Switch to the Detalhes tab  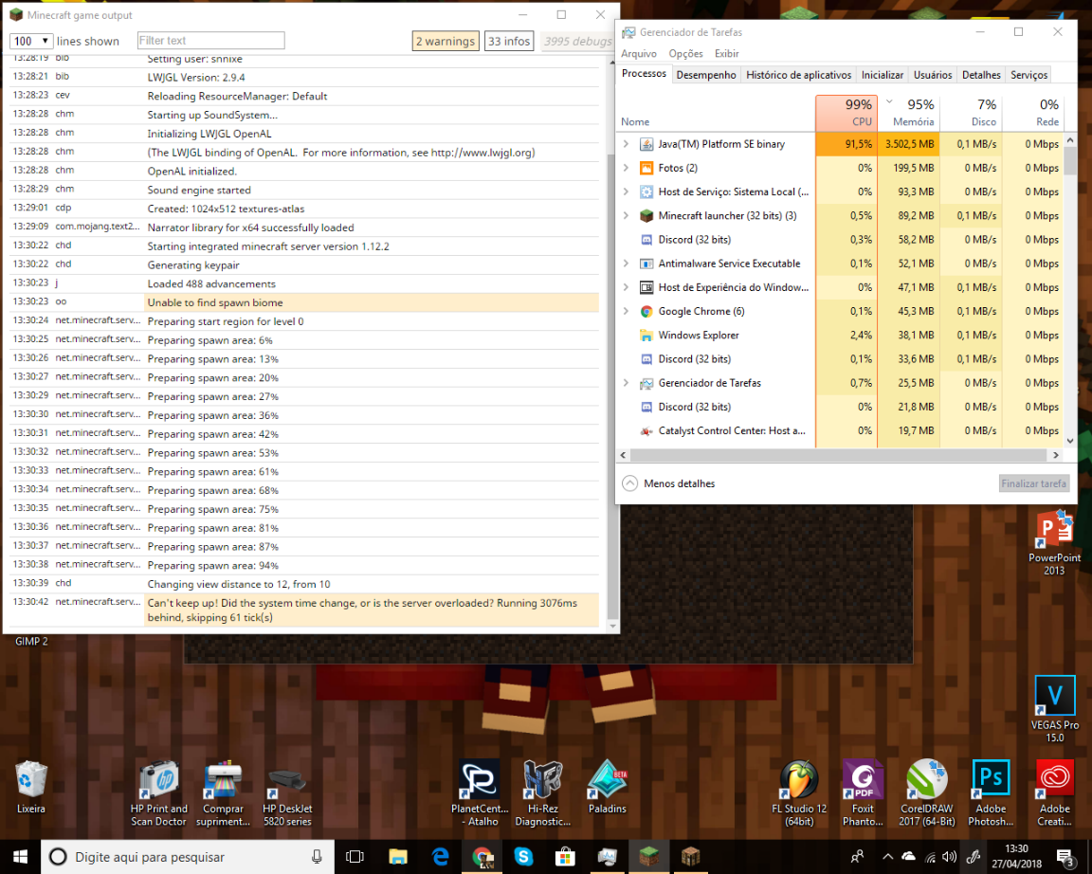[981, 75]
